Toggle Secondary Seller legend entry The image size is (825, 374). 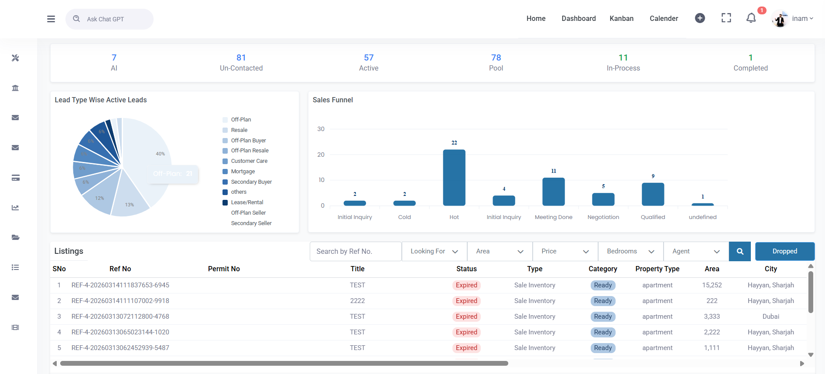pyautogui.click(x=251, y=223)
